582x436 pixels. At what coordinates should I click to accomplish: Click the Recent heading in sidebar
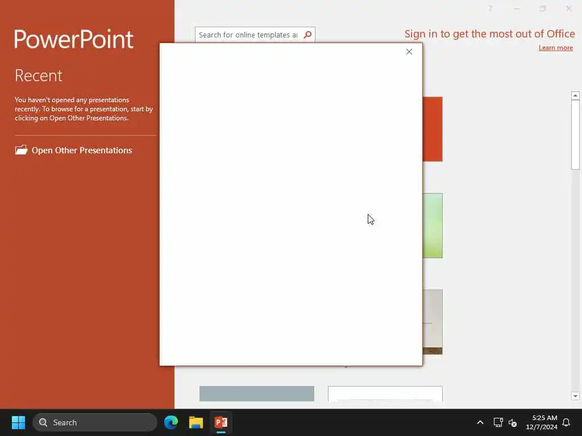39,76
